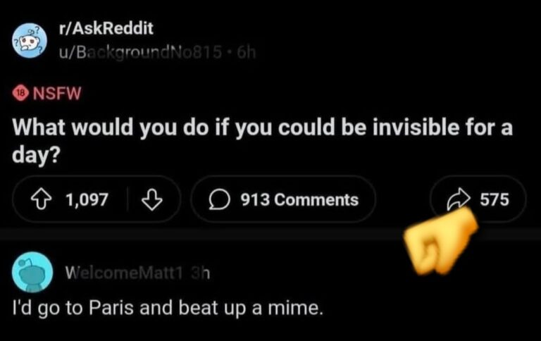The image size is (541, 341).
Task: Open the 913 Comments label
Action: tap(299, 199)
